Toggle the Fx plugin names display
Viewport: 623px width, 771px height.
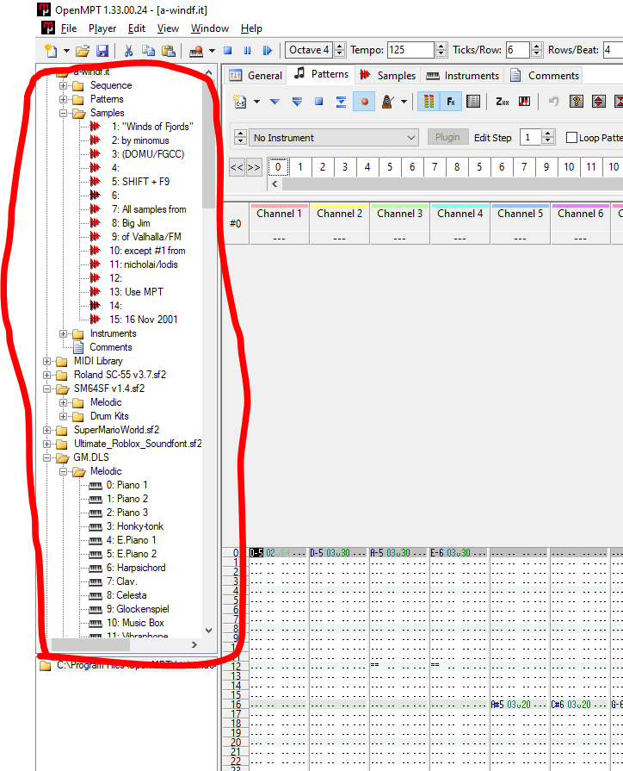point(451,102)
